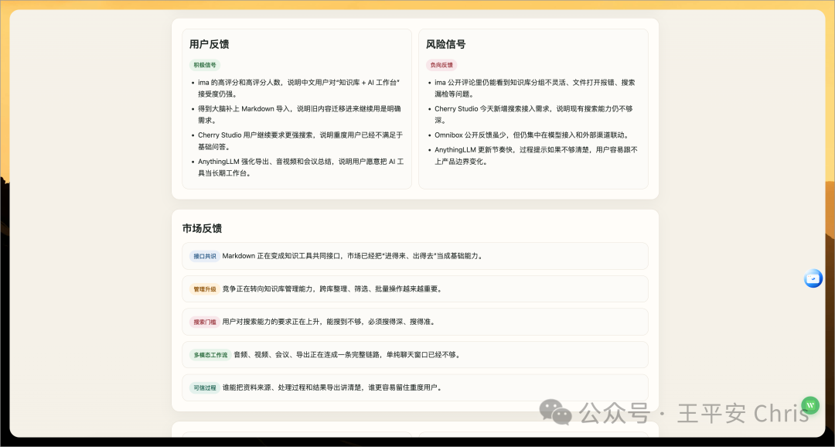Image resolution: width=835 pixels, height=447 pixels.
Task: Click bullet 'Omnibox 公开反馈虽少'
Action: 534,135
